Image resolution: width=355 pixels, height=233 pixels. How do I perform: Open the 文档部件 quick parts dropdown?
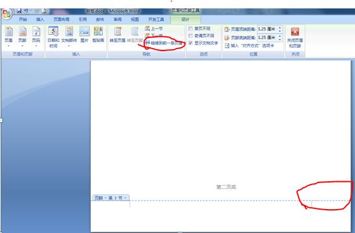[69, 37]
